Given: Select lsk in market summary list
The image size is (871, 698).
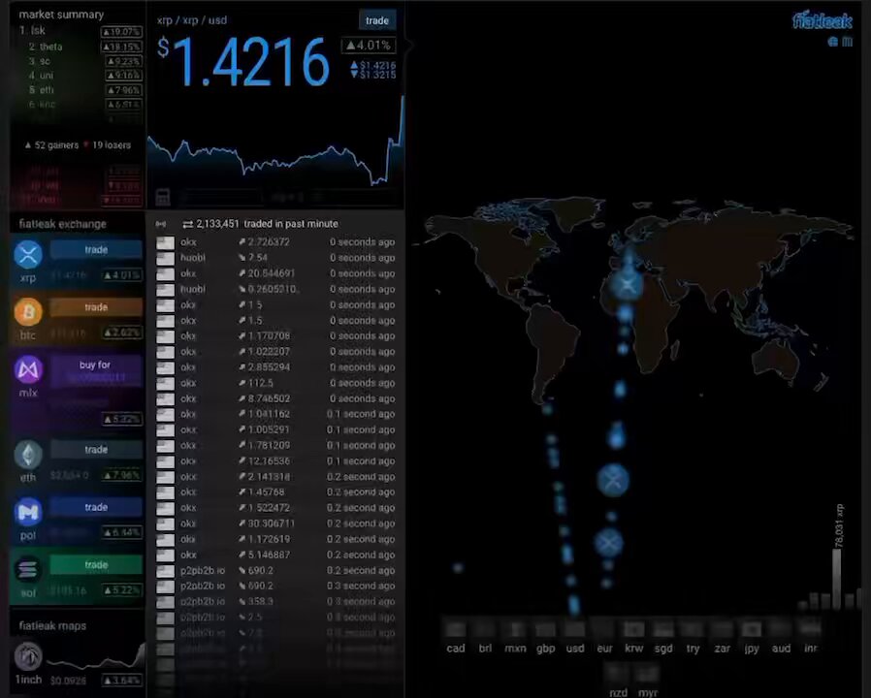Looking at the screenshot, I should [x=38, y=31].
